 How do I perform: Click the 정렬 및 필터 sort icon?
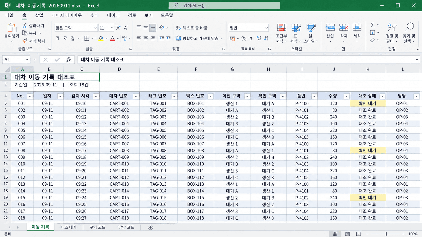coord(392,27)
